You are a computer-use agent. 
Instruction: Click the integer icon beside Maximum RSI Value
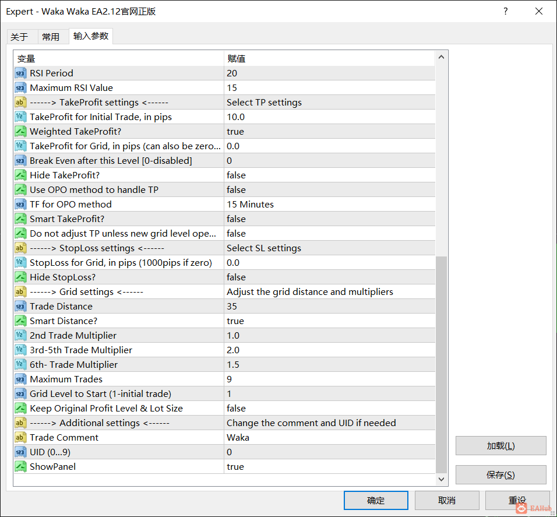point(20,88)
